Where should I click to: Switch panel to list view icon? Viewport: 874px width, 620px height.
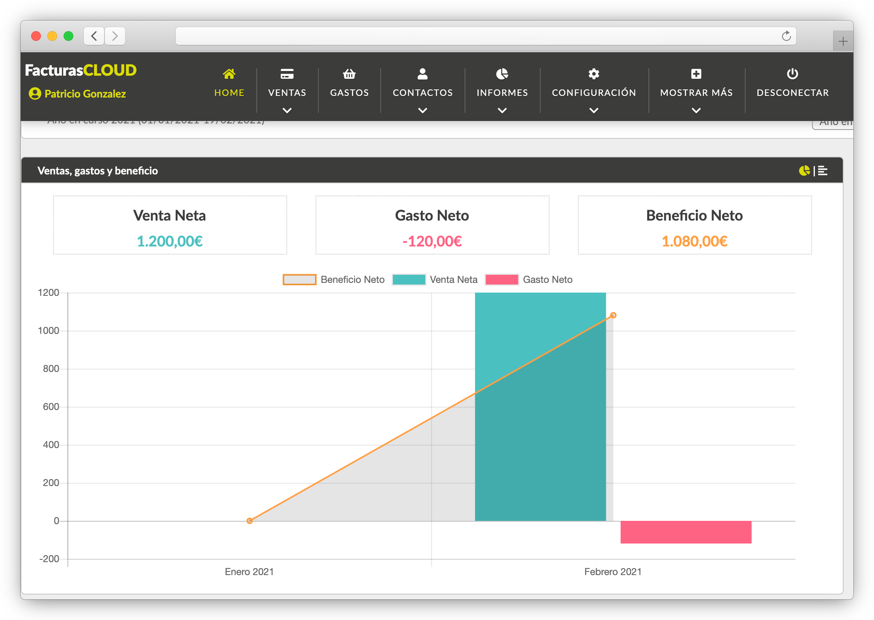[823, 171]
